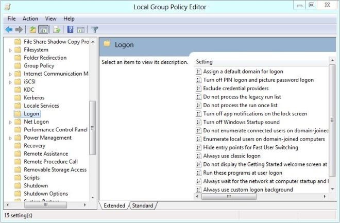Image resolution: width=340 pixels, height=223 pixels.
Task: Click the tree pane scroll down arrow
Action: pos(93,197)
